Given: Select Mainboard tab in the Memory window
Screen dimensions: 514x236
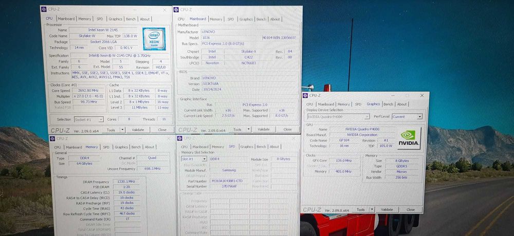Looking at the screenshot, I should (x=74, y=147).
